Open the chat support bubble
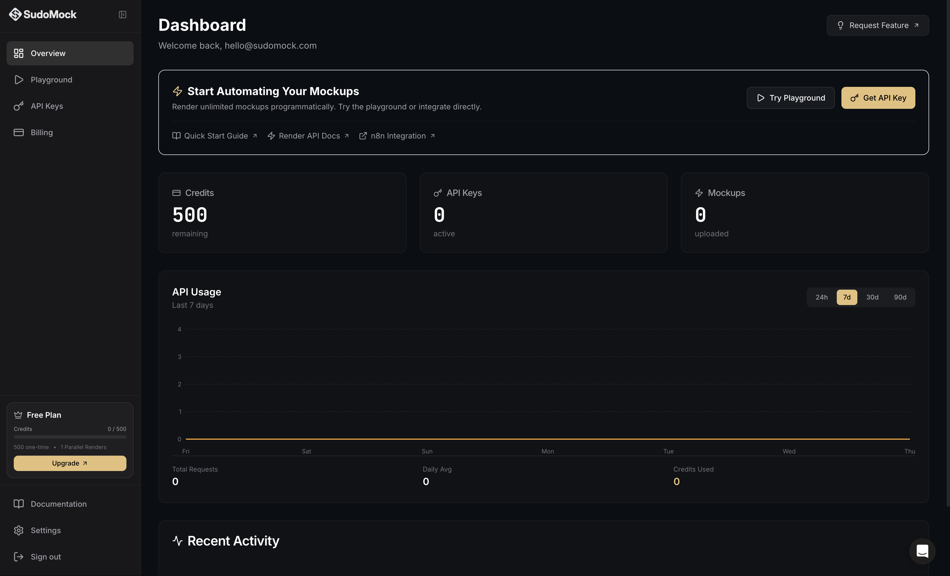The height and width of the screenshot is (576, 950). coord(922,551)
